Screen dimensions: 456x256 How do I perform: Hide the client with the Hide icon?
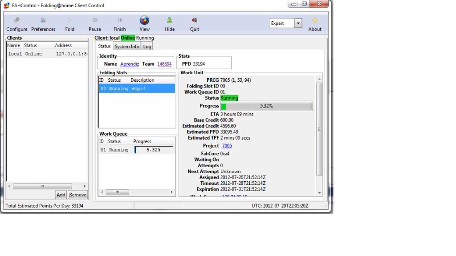pos(169,20)
